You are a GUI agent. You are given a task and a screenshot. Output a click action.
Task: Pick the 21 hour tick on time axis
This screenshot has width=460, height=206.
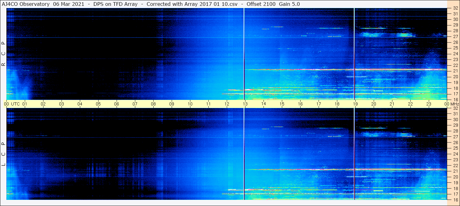(x=392, y=104)
